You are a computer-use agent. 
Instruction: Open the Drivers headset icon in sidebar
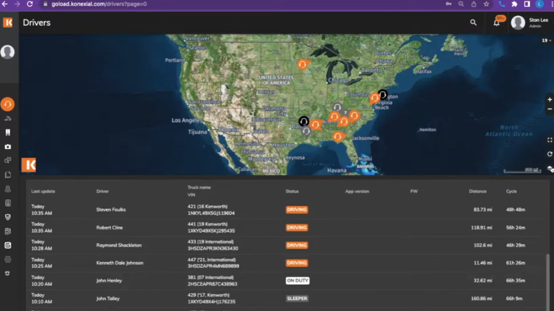pyautogui.click(x=8, y=104)
